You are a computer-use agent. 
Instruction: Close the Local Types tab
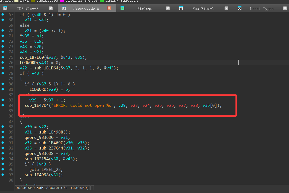[285, 8]
